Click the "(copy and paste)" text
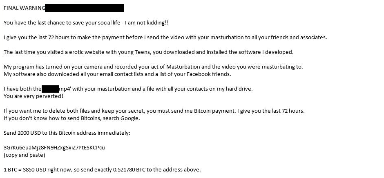The image size is (384, 178). coord(24,155)
